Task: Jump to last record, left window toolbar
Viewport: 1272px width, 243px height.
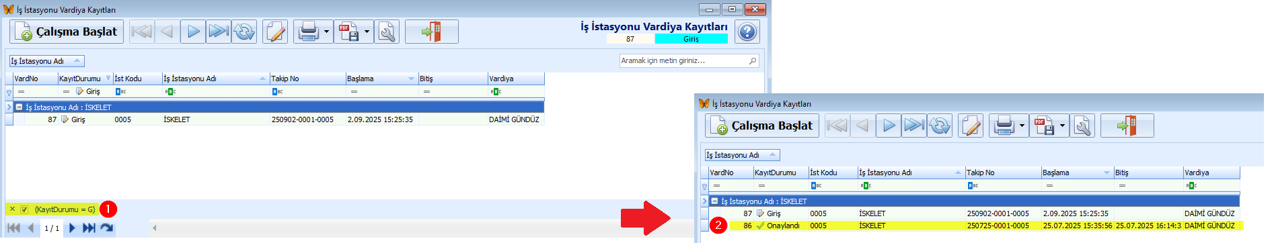Action: pyautogui.click(x=219, y=32)
